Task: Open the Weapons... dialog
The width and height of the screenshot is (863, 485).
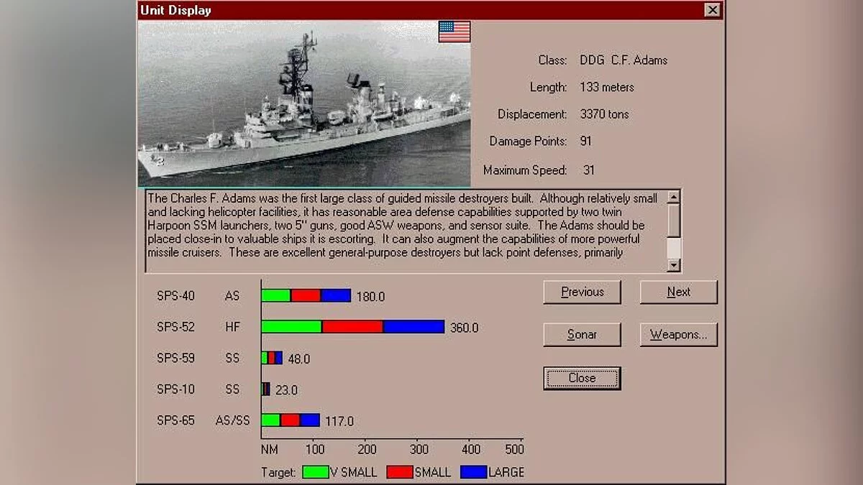Action: tap(678, 335)
